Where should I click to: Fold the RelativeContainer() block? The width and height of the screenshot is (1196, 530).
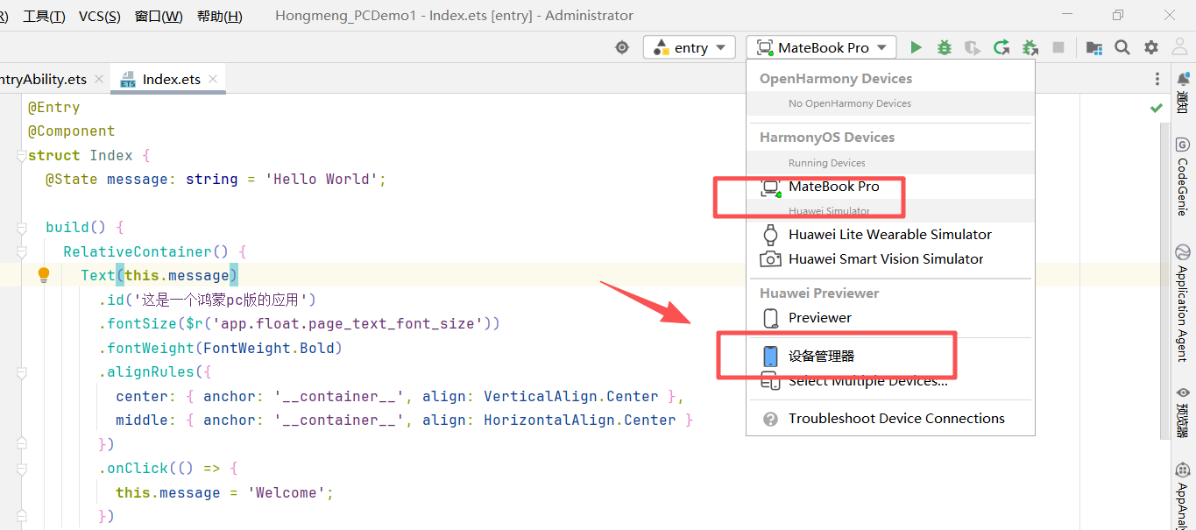click(21, 251)
